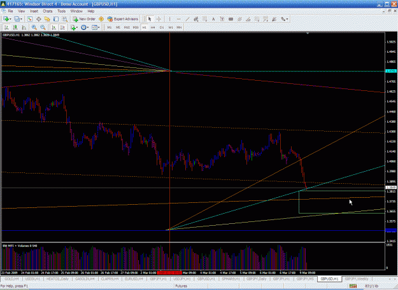Switch to the M15 timeframe
This screenshot has width=398, height=290.
tap(127, 27)
